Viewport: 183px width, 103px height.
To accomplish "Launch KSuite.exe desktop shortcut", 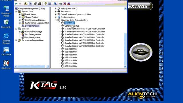I will (6, 65).
